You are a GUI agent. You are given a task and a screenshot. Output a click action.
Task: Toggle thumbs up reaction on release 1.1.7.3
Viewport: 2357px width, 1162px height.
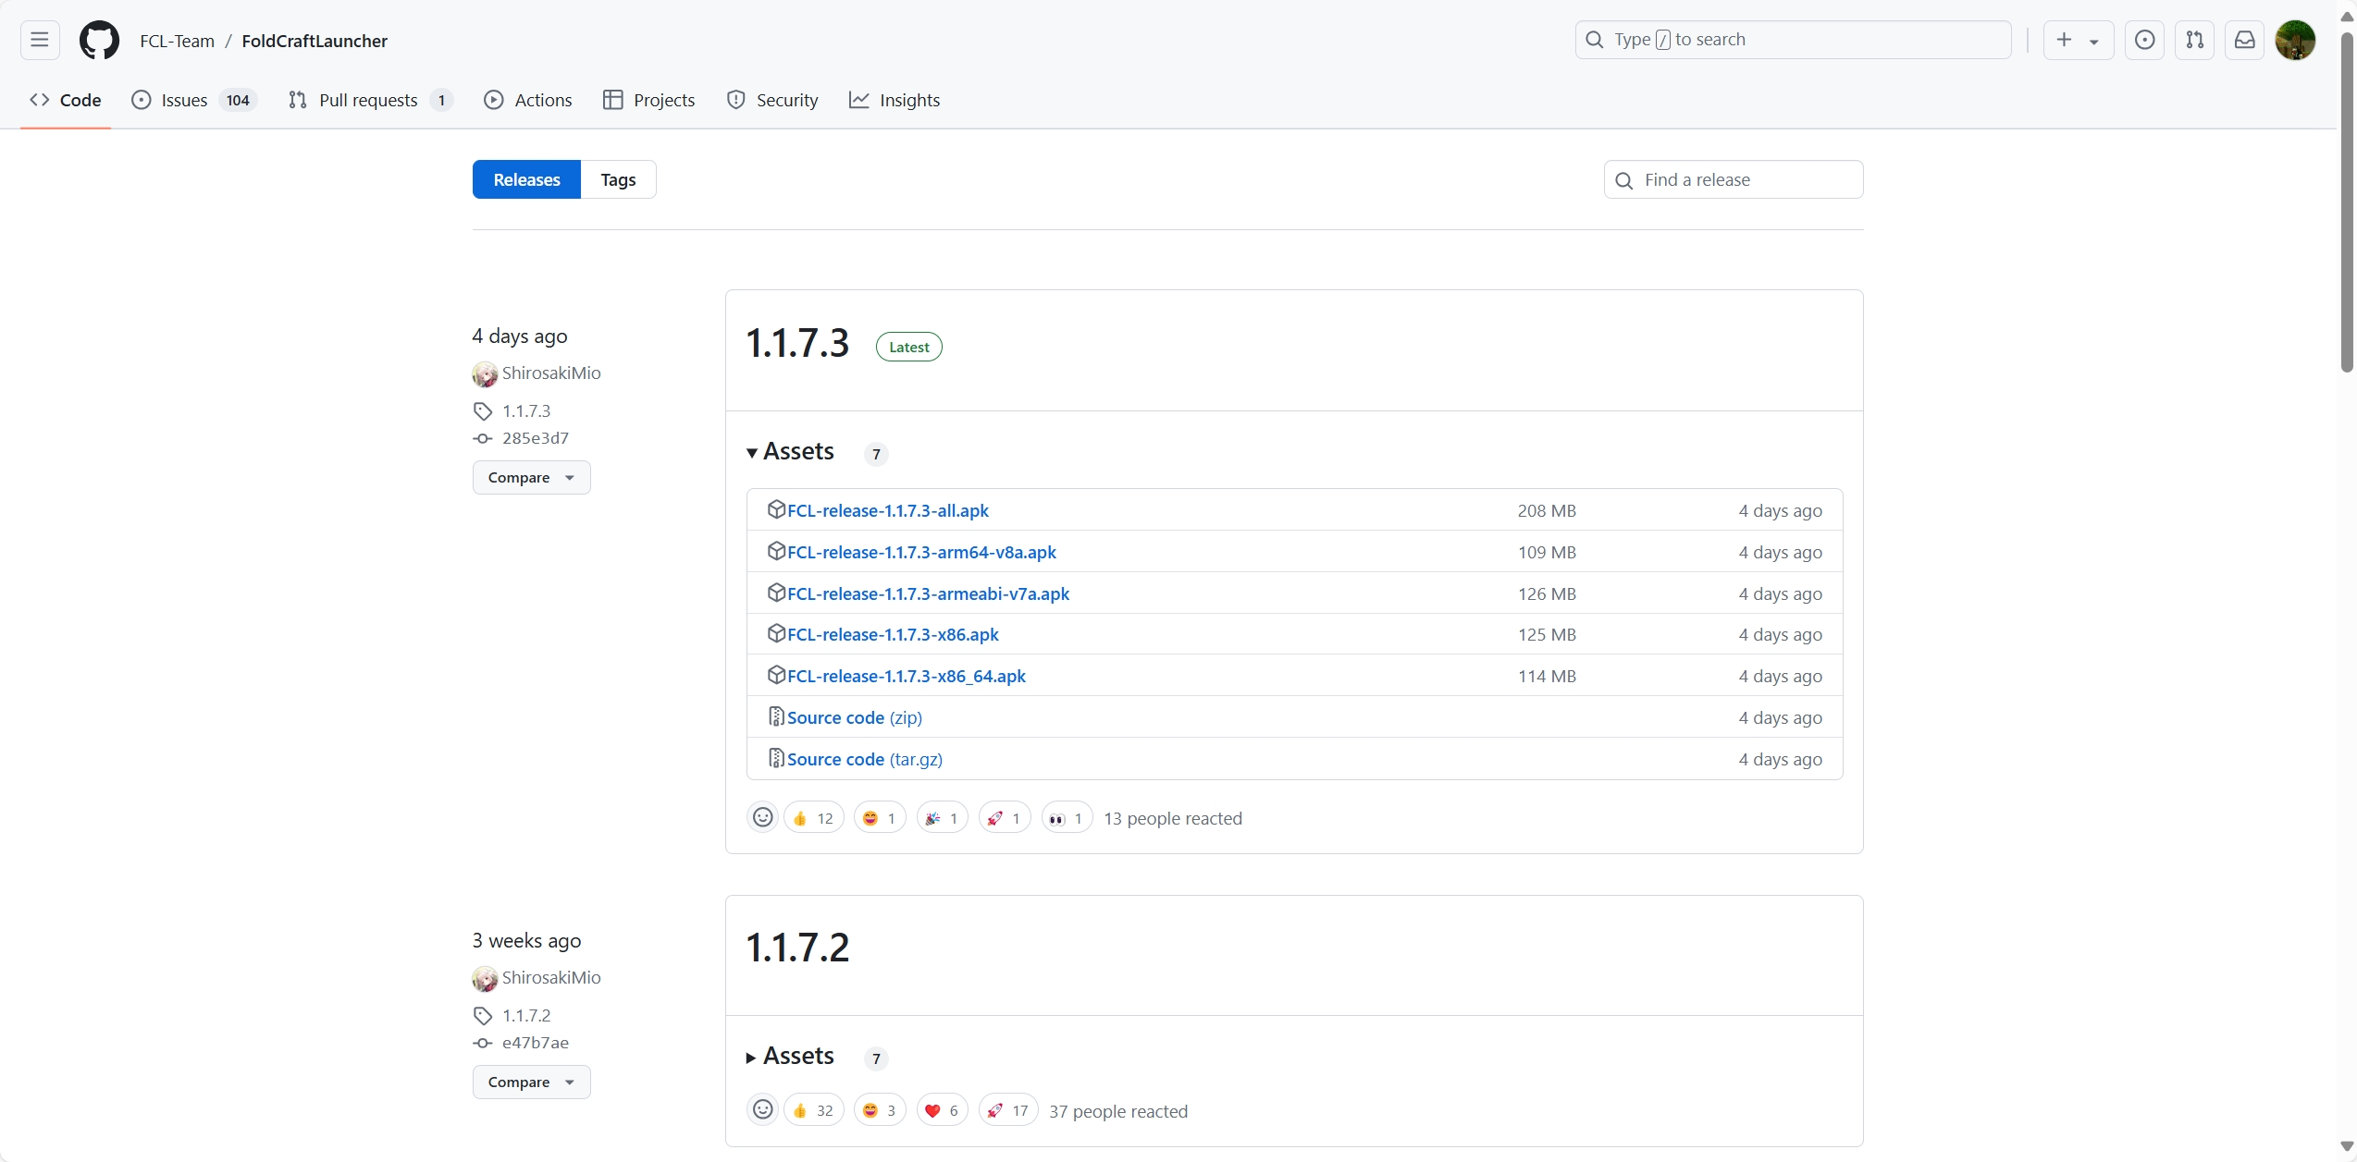813,818
